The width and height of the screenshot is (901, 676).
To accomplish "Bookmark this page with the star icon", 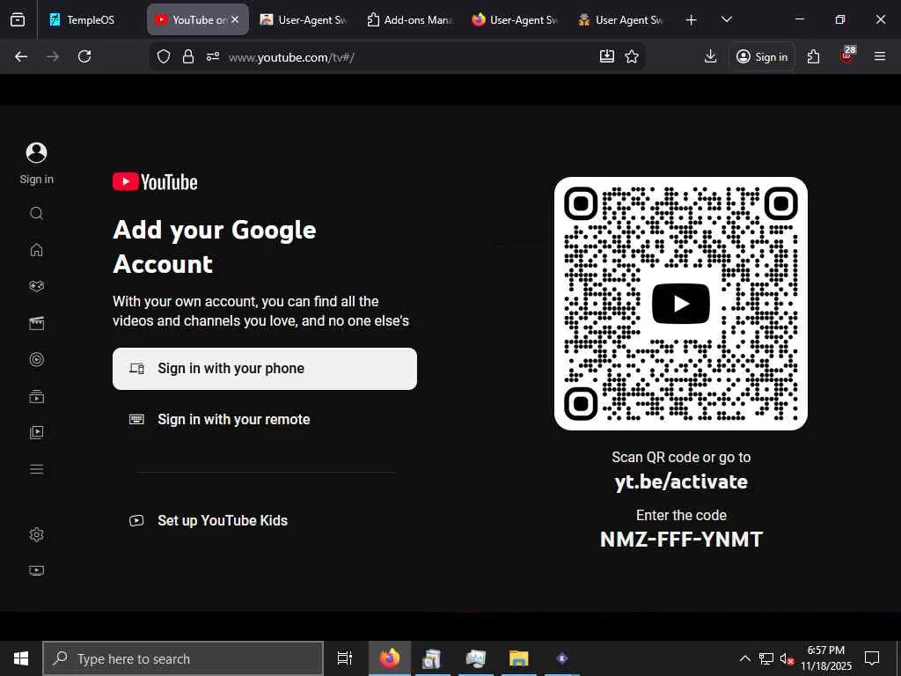I will coord(632,56).
